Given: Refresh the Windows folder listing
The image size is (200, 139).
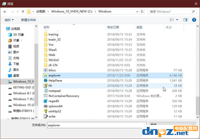Looking at the screenshot, I should (142, 12).
